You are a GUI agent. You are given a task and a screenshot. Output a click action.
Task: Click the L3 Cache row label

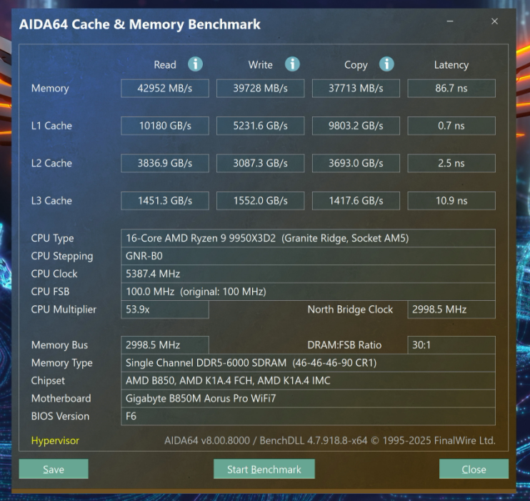pos(51,201)
